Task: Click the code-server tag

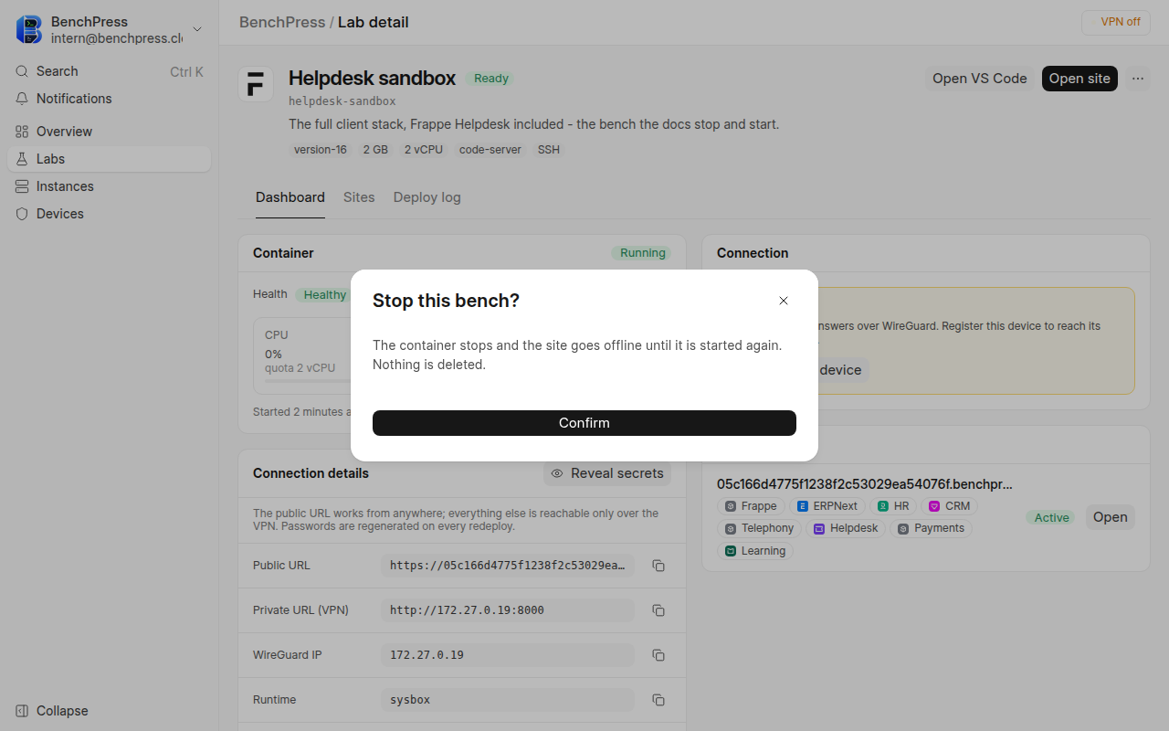Action: [490, 150]
